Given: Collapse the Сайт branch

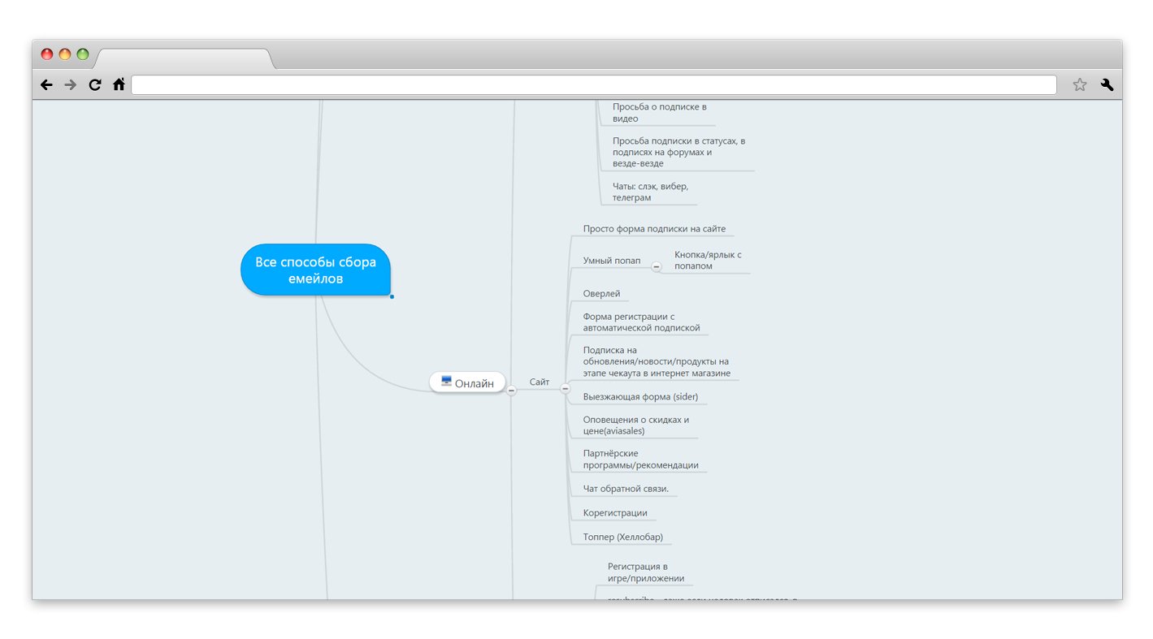Looking at the screenshot, I should click(565, 389).
